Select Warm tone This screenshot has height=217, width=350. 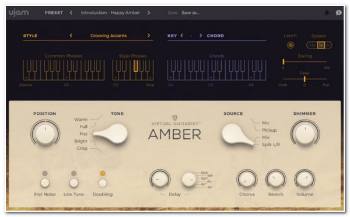(x=81, y=120)
